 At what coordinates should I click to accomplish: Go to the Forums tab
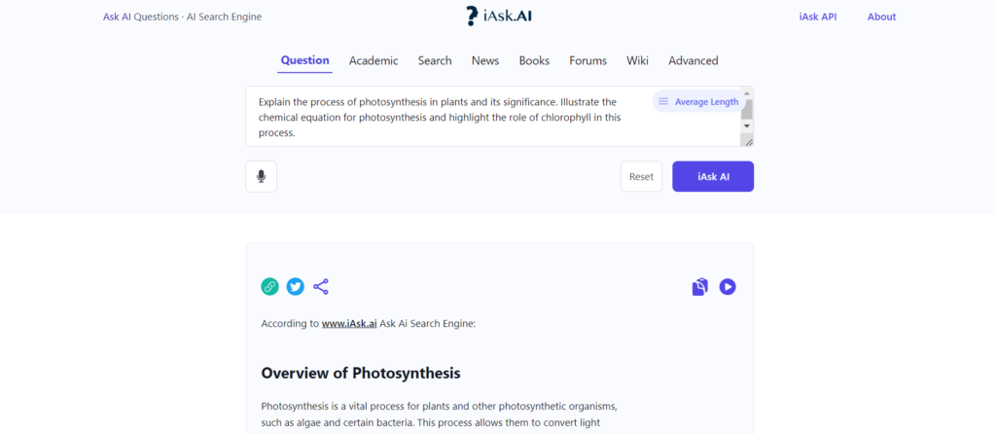coord(587,60)
